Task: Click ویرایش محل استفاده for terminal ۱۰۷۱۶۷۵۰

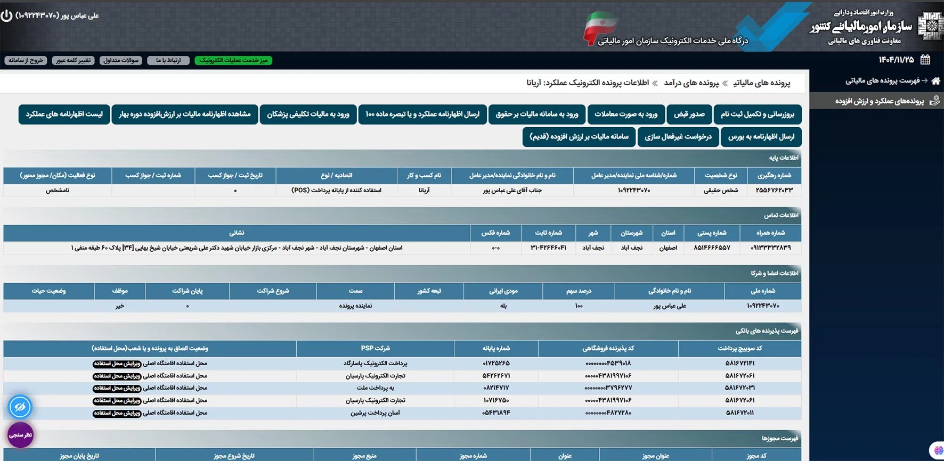Action: coord(117,401)
